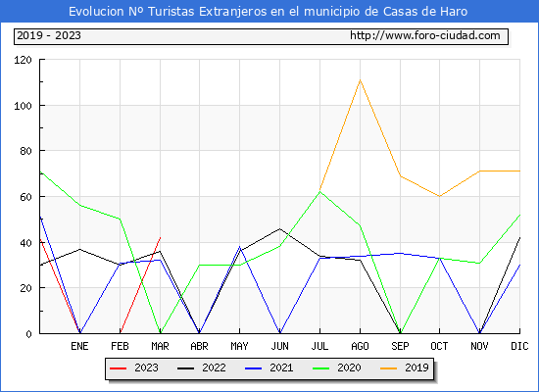Click the orange 2019 legend color swatch
The image size is (539, 392).
pos(388,368)
